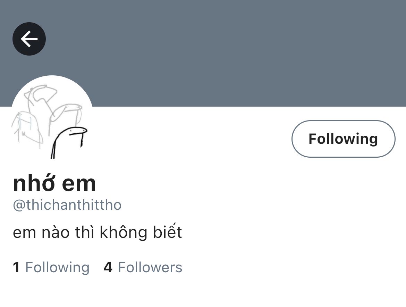406x307 pixels.
Task: Select the display name nhớ em
Action: (54, 183)
